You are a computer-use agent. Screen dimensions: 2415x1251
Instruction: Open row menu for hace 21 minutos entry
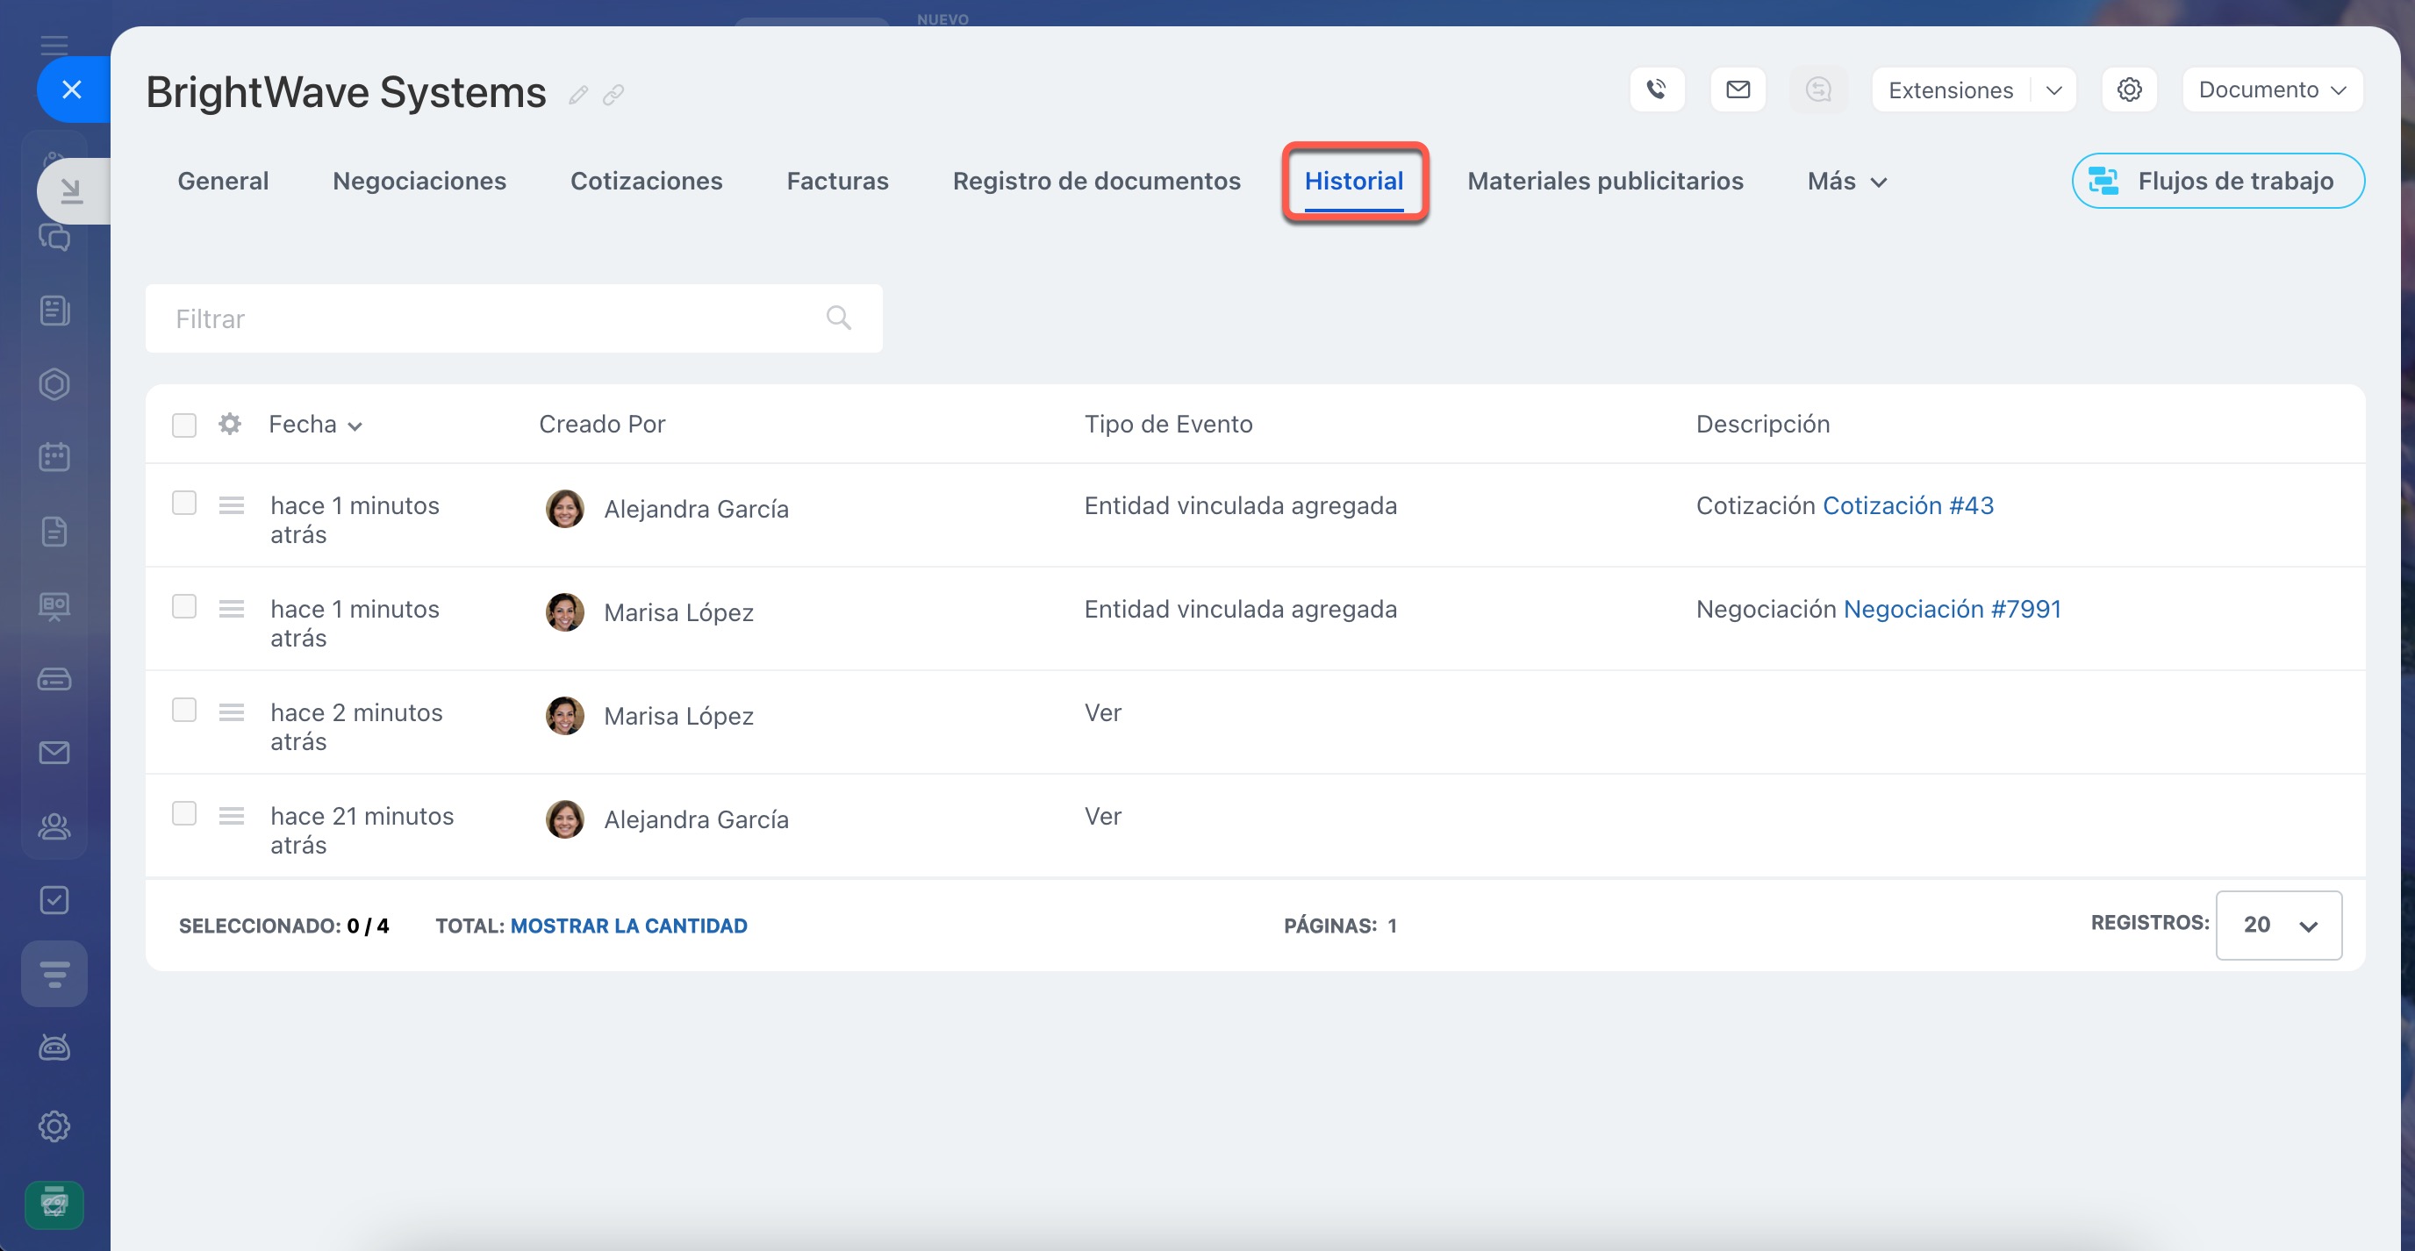(x=232, y=816)
